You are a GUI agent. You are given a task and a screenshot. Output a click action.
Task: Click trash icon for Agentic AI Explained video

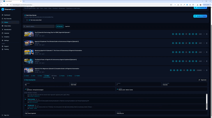click(x=207, y=43)
